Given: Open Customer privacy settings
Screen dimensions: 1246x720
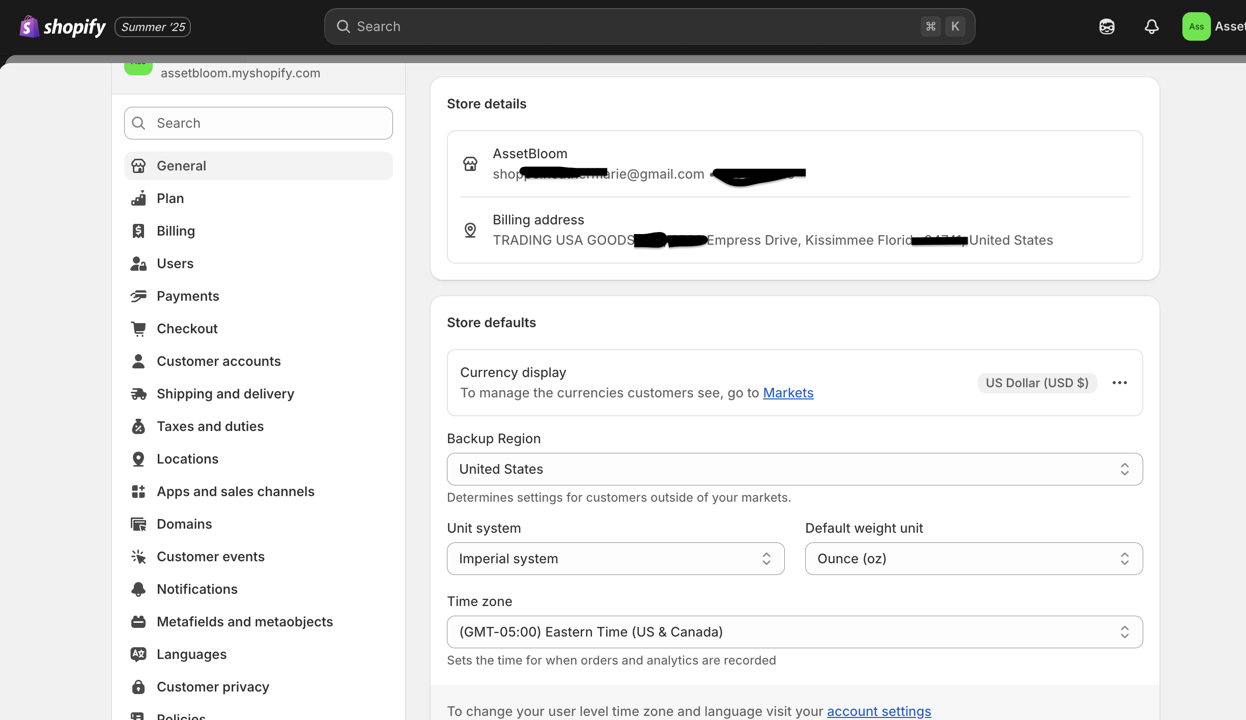Looking at the screenshot, I should (259, 687).
